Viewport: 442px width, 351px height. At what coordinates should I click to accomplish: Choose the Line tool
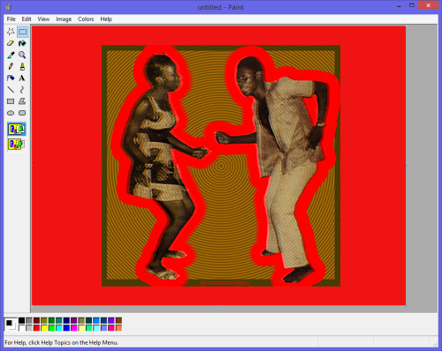(x=11, y=90)
